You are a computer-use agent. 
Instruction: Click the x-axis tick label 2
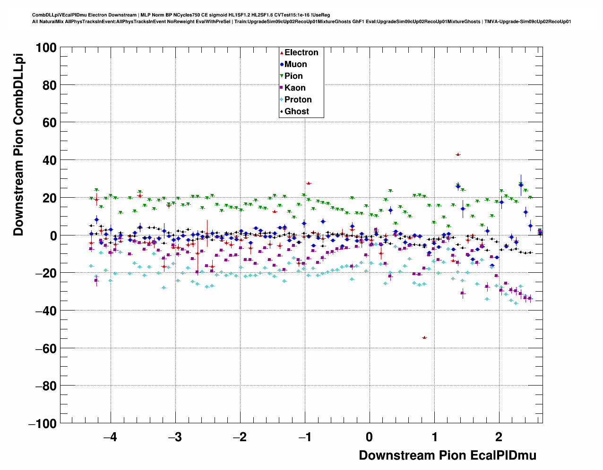pos(499,437)
